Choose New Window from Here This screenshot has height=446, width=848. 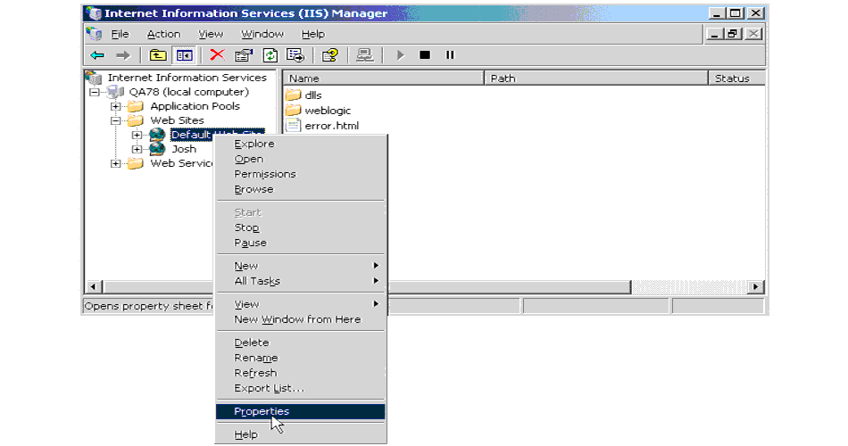[x=300, y=319]
